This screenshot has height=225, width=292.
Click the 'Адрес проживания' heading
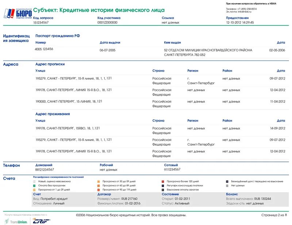53,114
